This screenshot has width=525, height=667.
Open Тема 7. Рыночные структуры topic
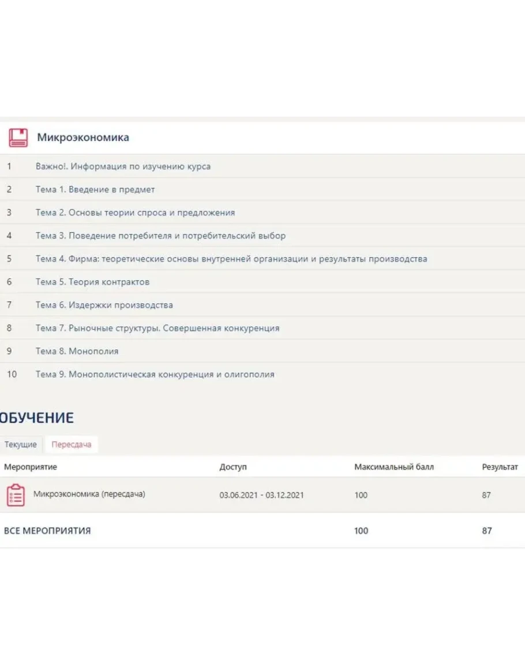157,328
